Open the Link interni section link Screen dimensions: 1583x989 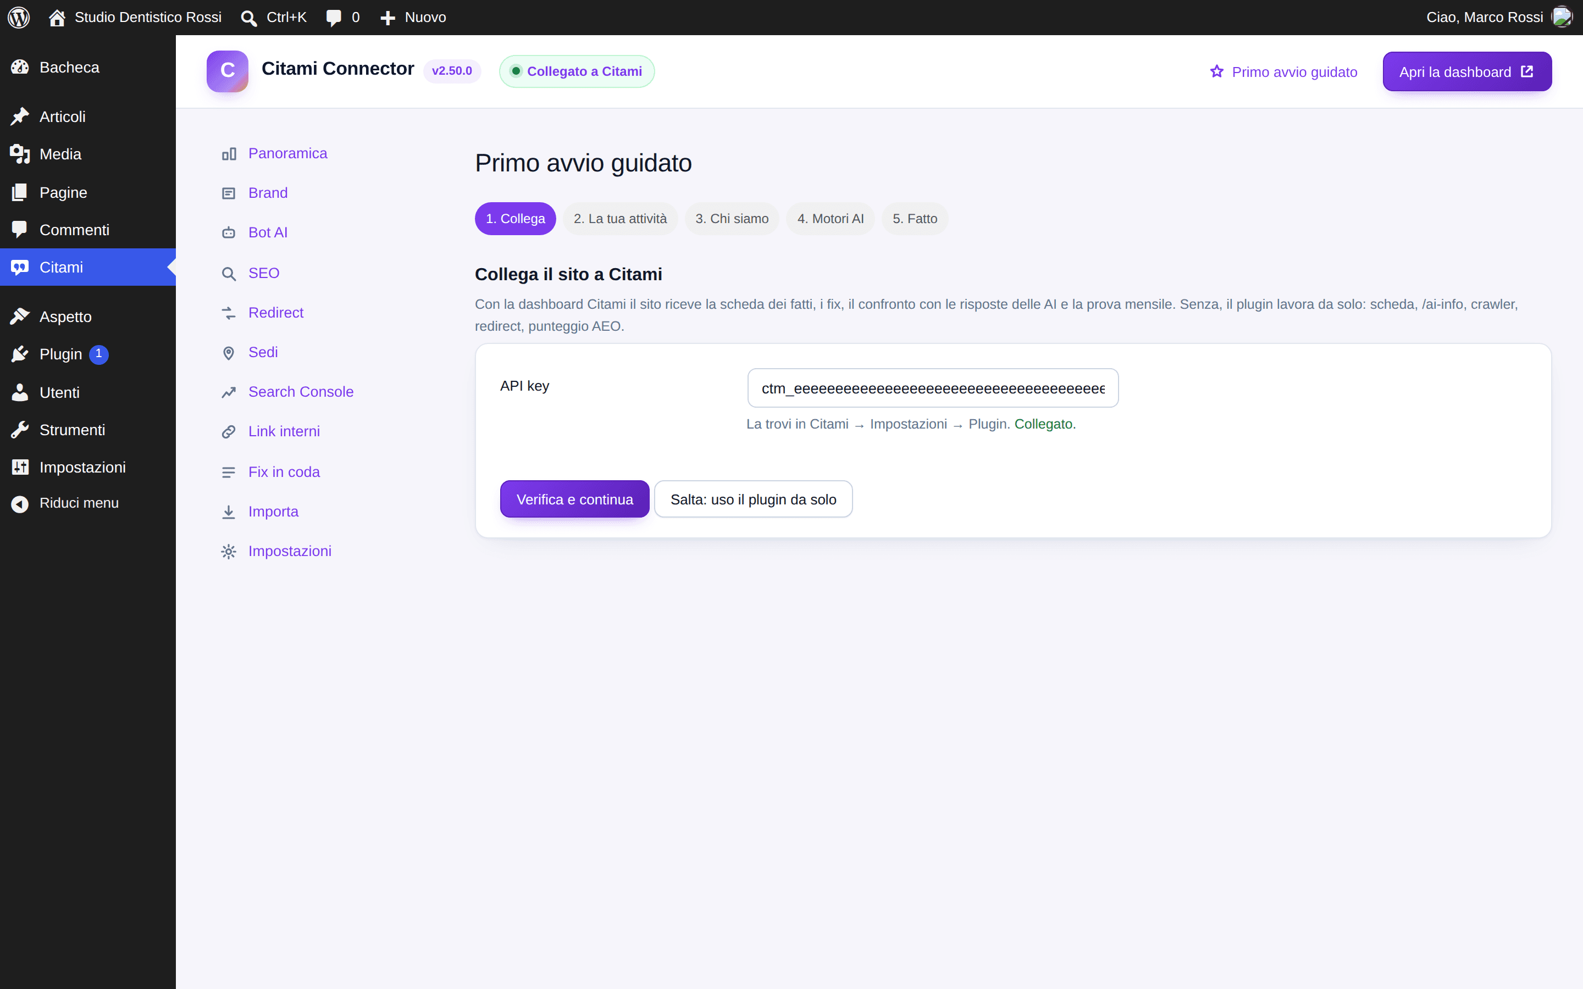point(284,431)
